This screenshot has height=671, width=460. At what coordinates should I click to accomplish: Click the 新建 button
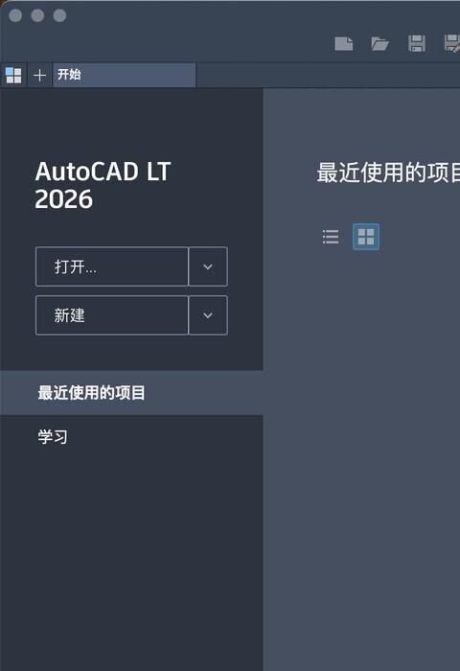[112, 315]
